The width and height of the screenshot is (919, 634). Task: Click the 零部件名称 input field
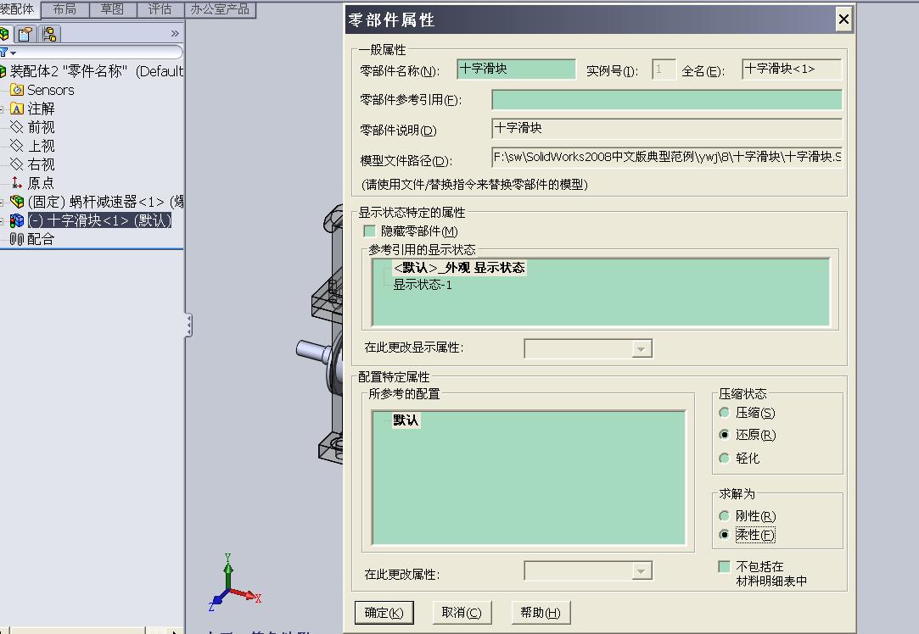(516, 69)
